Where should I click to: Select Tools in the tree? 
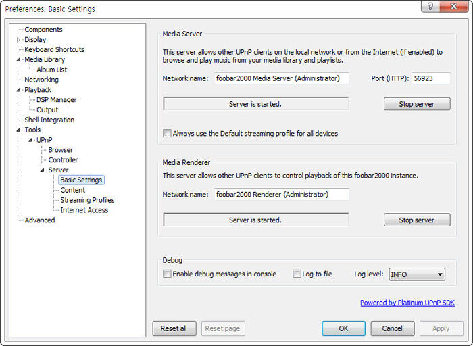pyautogui.click(x=32, y=130)
